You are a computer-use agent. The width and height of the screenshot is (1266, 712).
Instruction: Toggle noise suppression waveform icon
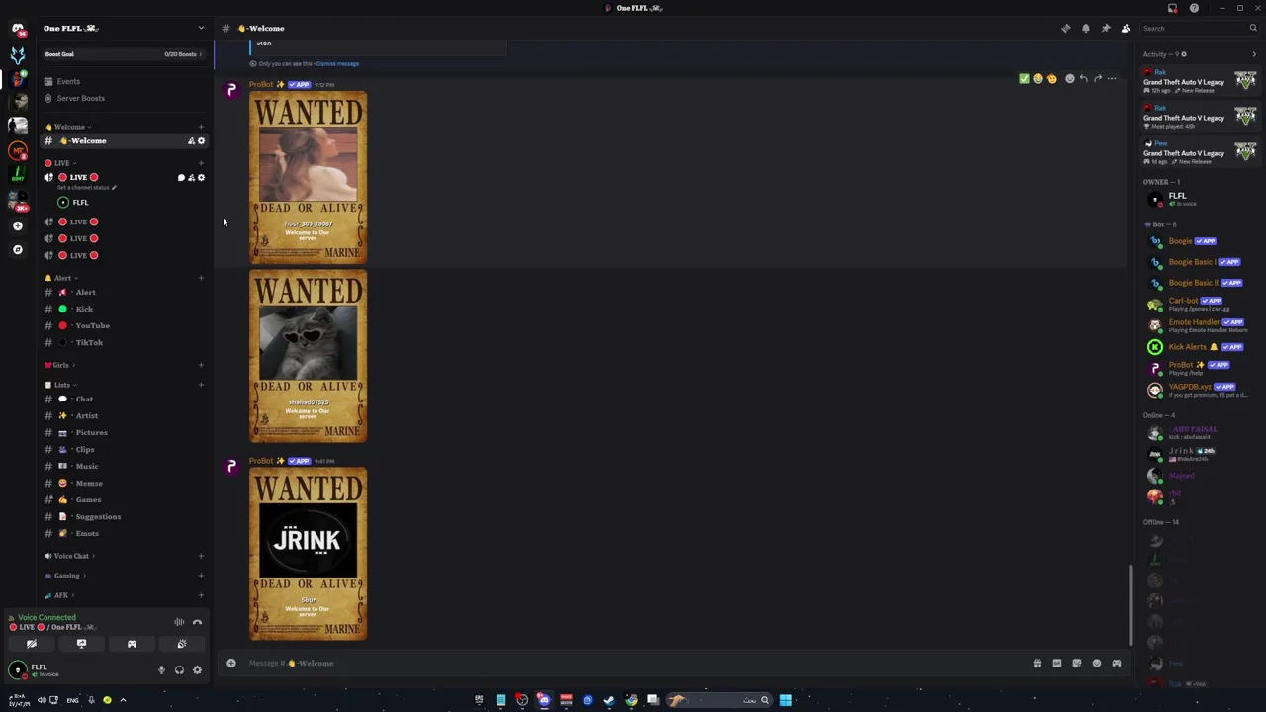coord(179,622)
